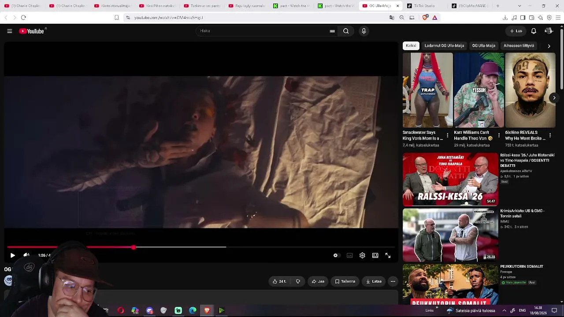Screen dimensions: 564x317
Task: Open player settings gear
Action: 362,255
